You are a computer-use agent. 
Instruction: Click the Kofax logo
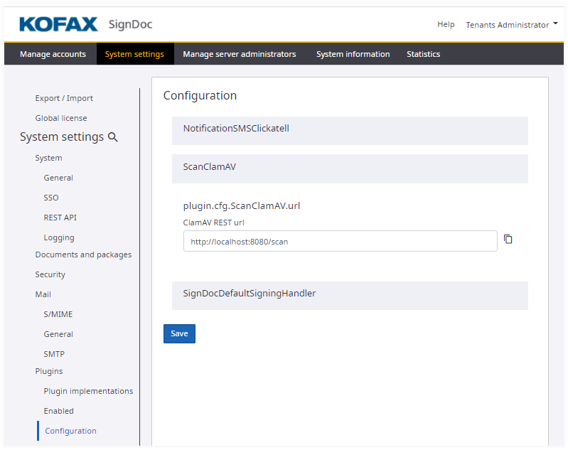point(58,25)
